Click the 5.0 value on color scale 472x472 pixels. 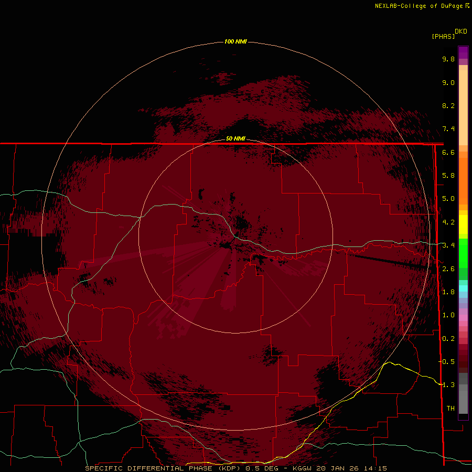448,199
